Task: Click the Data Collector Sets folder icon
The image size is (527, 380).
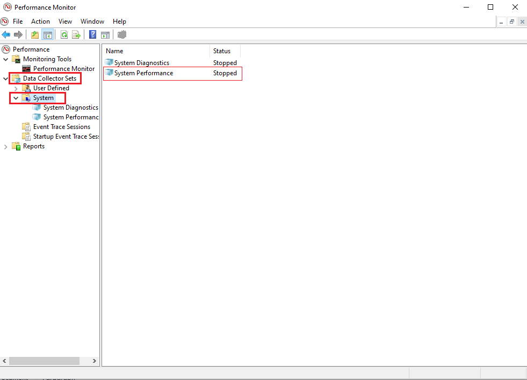Action: (16, 78)
